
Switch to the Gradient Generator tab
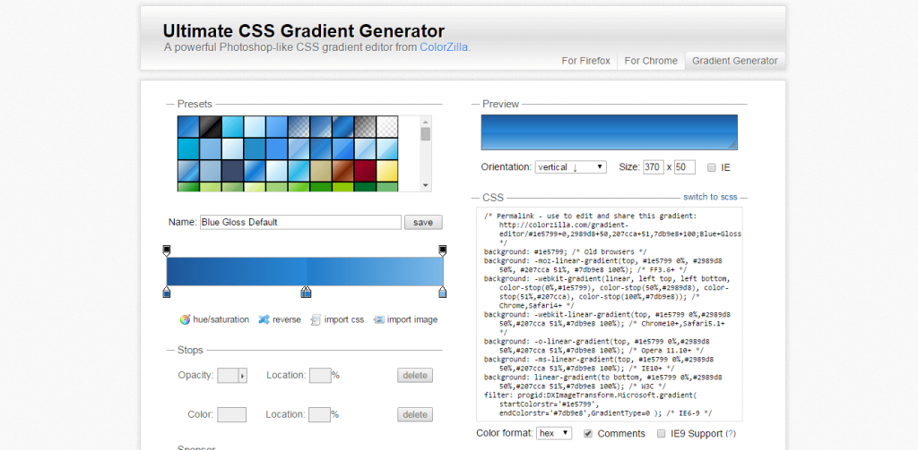pyautogui.click(x=735, y=61)
